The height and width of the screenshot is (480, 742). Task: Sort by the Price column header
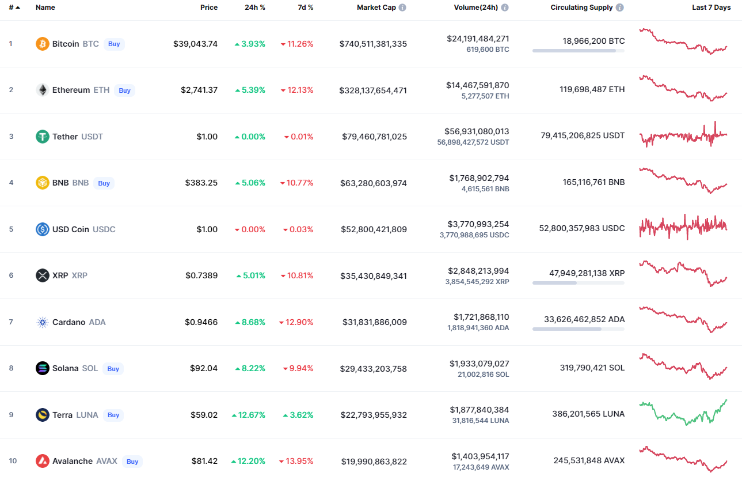[209, 7]
